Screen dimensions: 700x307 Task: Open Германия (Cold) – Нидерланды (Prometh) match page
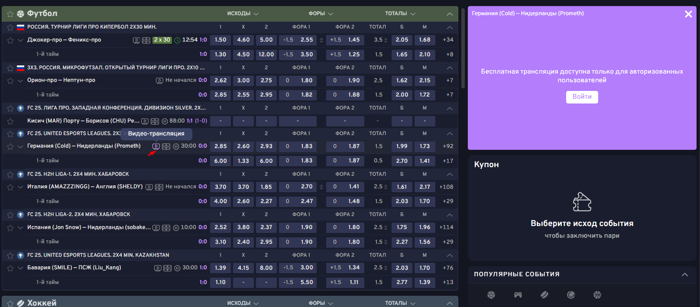pyautogui.click(x=84, y=146)
